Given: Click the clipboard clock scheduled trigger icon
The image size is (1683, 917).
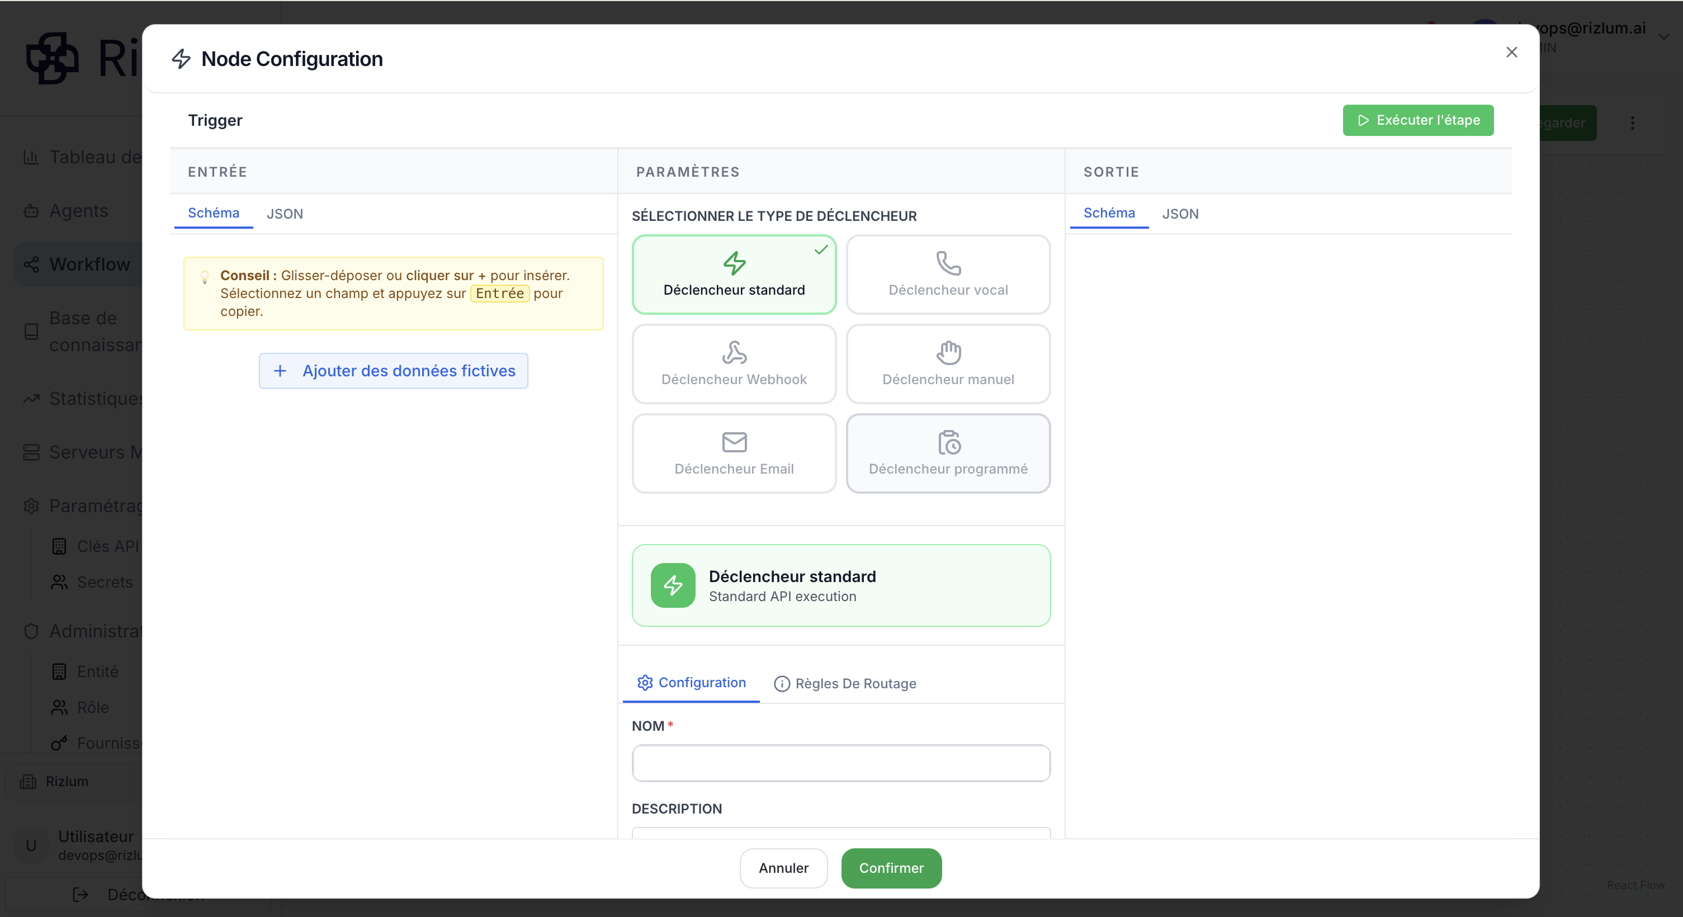Looking at the screenshot, I should tap(949, 442).
